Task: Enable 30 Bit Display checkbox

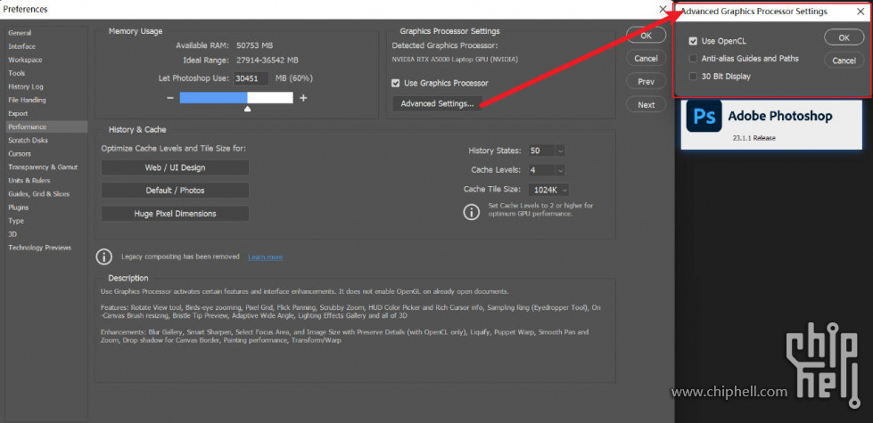Action: (693, 77)
